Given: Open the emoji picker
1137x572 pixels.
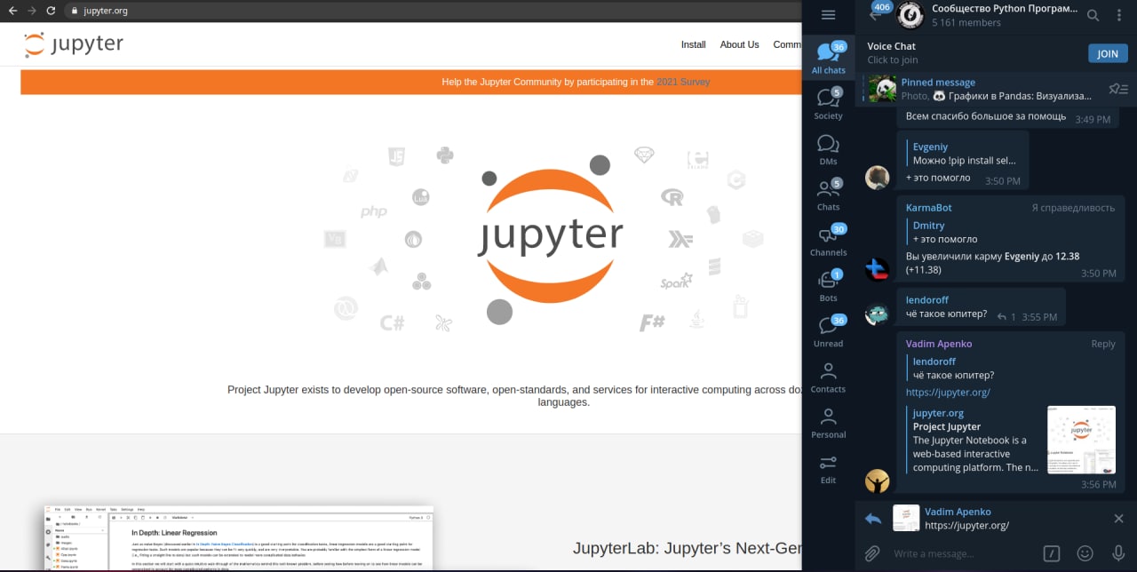Looking at the screenshot, I should pyautogui.click(x=1085, y=553).
